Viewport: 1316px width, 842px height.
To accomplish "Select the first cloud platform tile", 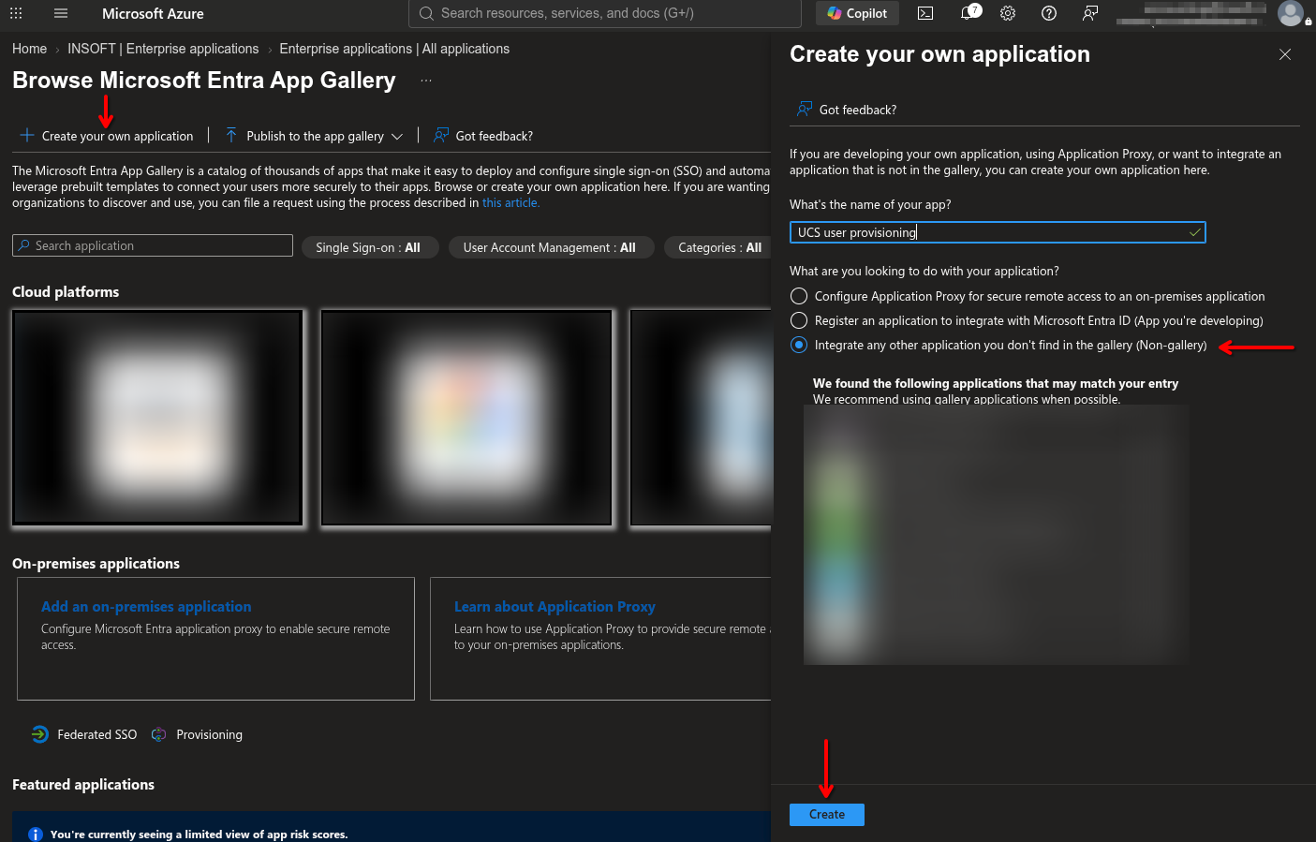I will click(x=157, y=418).
